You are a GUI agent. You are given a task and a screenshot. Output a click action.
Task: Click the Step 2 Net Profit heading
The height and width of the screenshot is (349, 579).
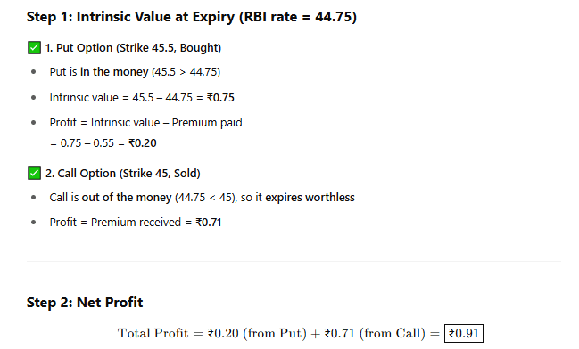point(85,303)
